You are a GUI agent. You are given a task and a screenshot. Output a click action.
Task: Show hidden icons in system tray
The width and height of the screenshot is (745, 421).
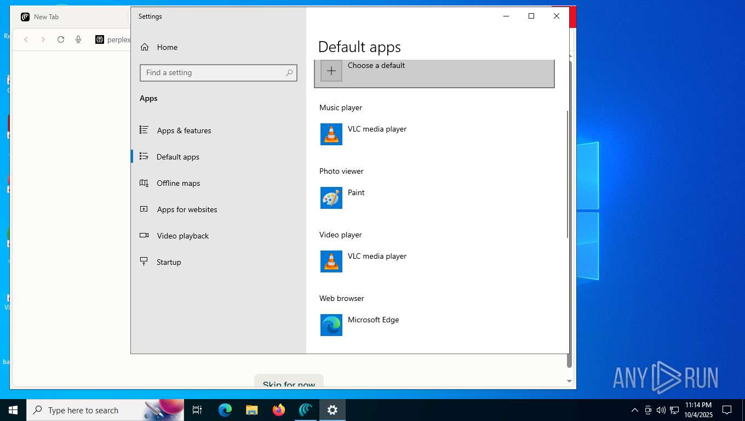pyautogui.click(x=634, y=410)
